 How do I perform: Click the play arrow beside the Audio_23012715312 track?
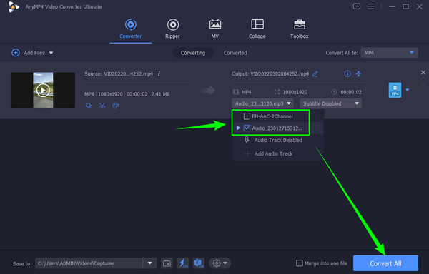(x=238, y=128)
